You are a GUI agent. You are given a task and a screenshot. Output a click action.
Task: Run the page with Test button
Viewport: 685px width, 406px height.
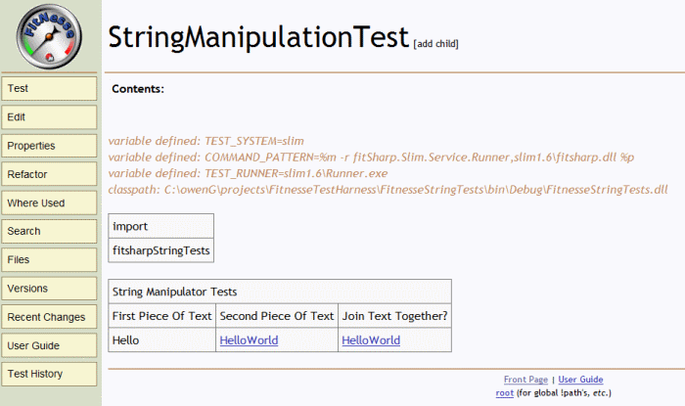coord(49,89)
